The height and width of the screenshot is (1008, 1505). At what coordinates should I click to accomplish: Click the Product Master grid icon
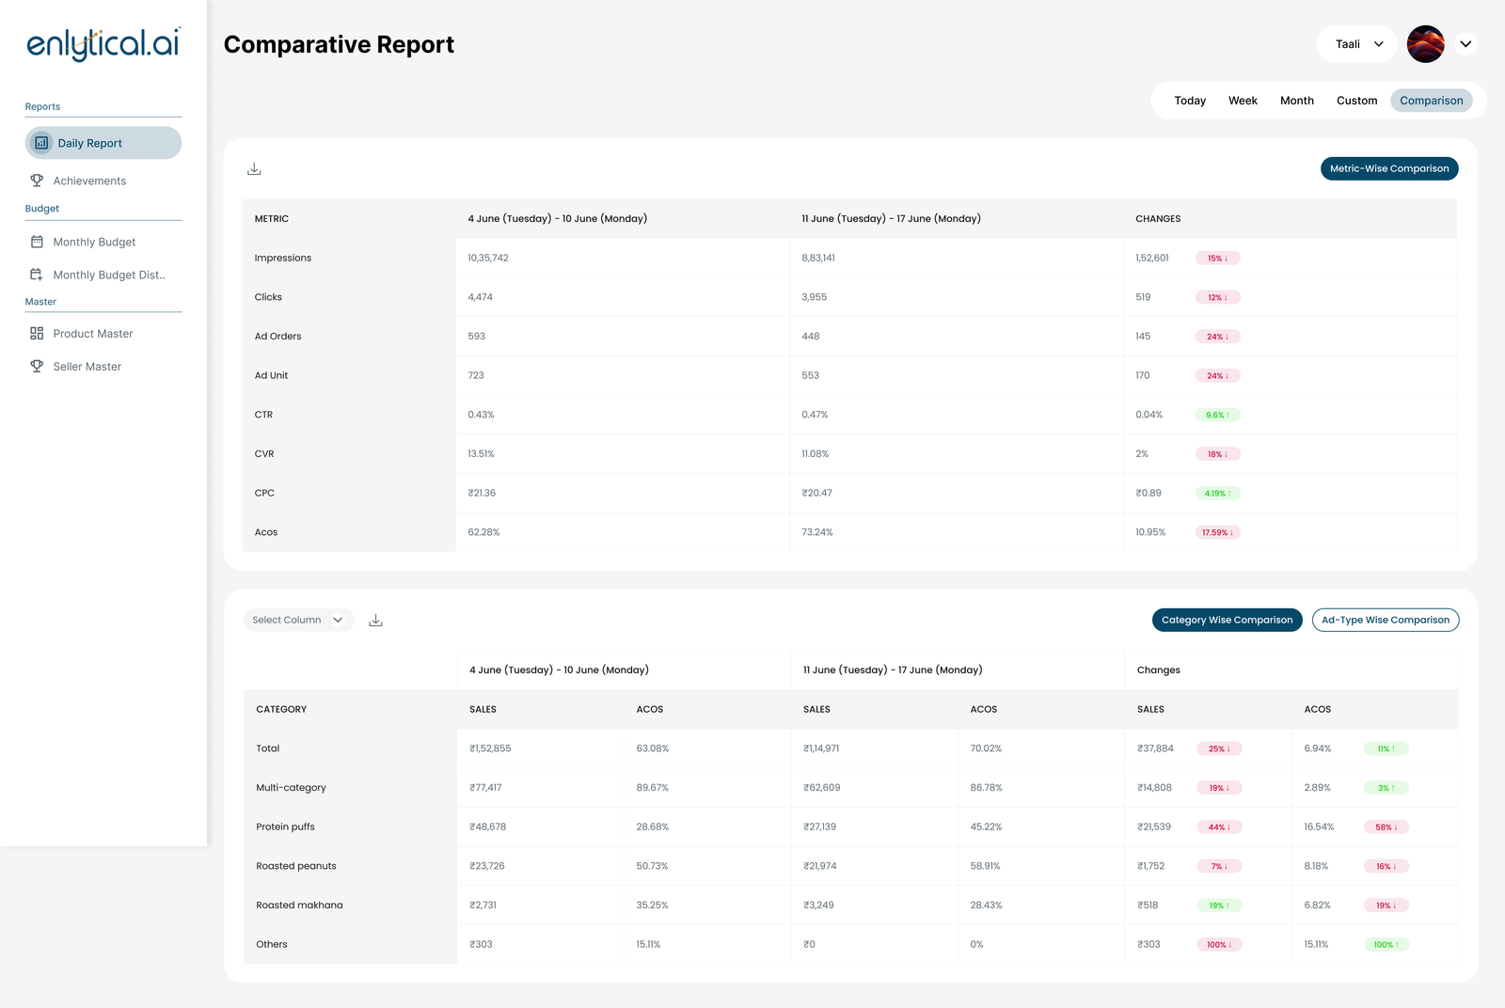[37, 334]
